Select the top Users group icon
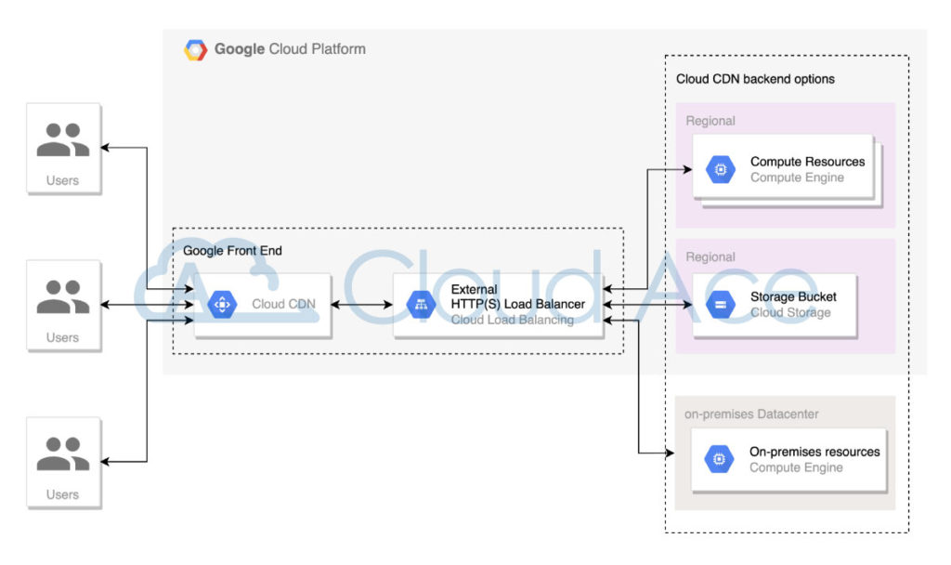This screenshot has height=565, width=951. pyautogui.click(x=62, y=139)
